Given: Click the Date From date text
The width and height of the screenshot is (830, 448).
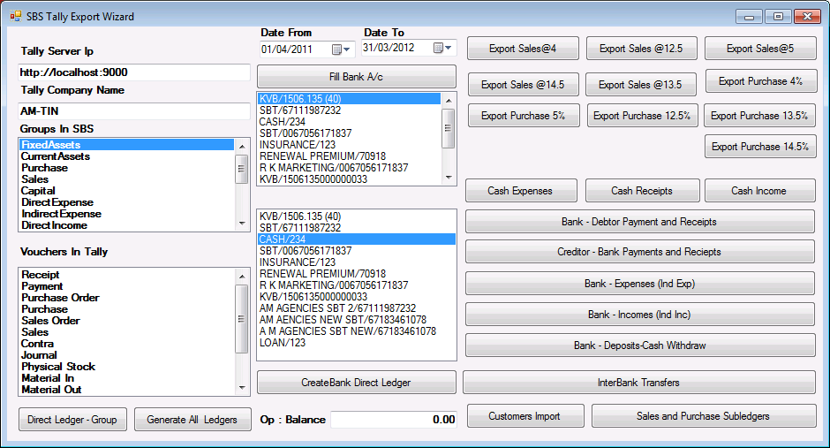Looking at the screenshot, I should 286,49.
